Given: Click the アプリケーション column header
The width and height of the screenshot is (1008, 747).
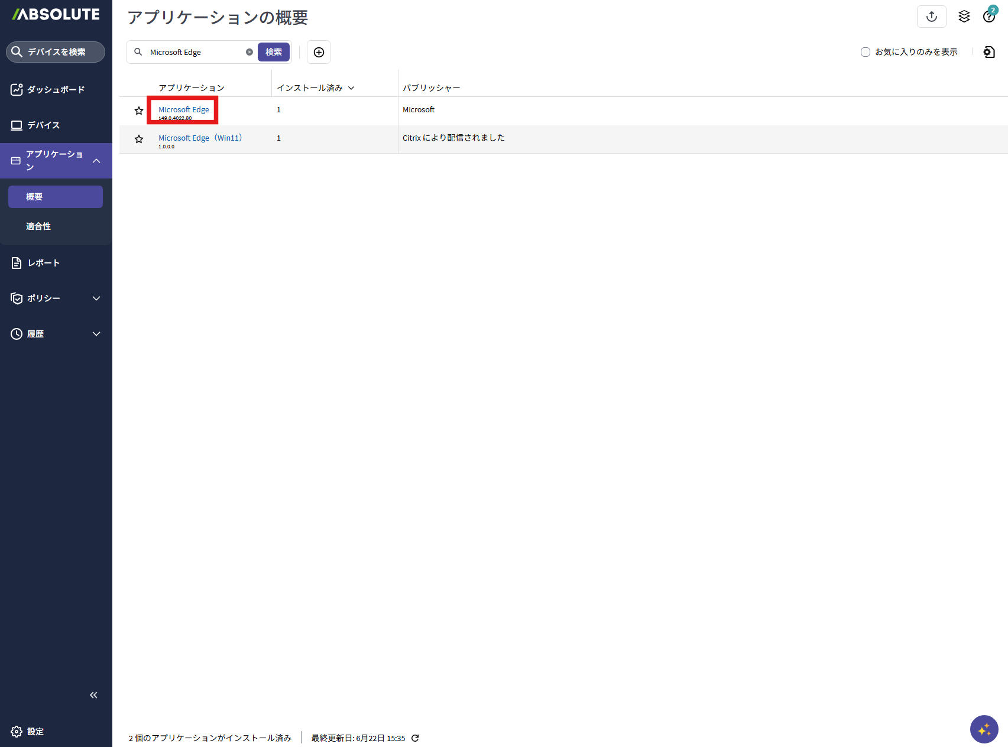Looking at the screenshot, I should [192, 88].
